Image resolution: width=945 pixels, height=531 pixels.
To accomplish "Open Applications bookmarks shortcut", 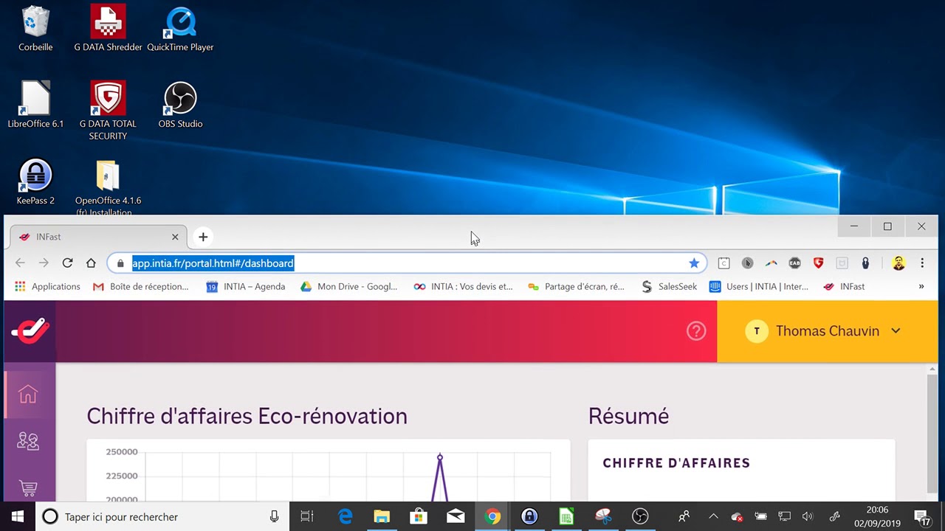I will click(47, 286).
